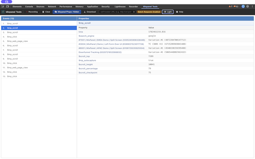Open the Console tab

29,7
